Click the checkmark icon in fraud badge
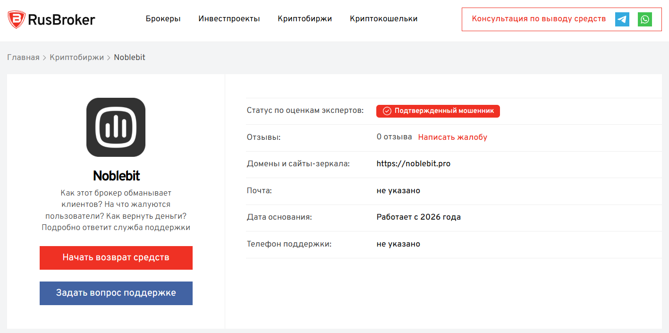The height and width of the screenshot is (333, 669). tap(387, 111)
